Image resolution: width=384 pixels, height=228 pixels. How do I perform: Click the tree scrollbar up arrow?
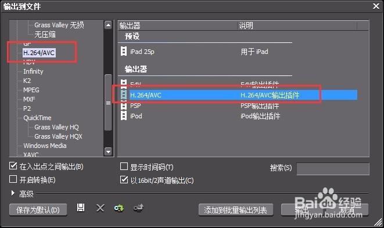coord(108,25)
